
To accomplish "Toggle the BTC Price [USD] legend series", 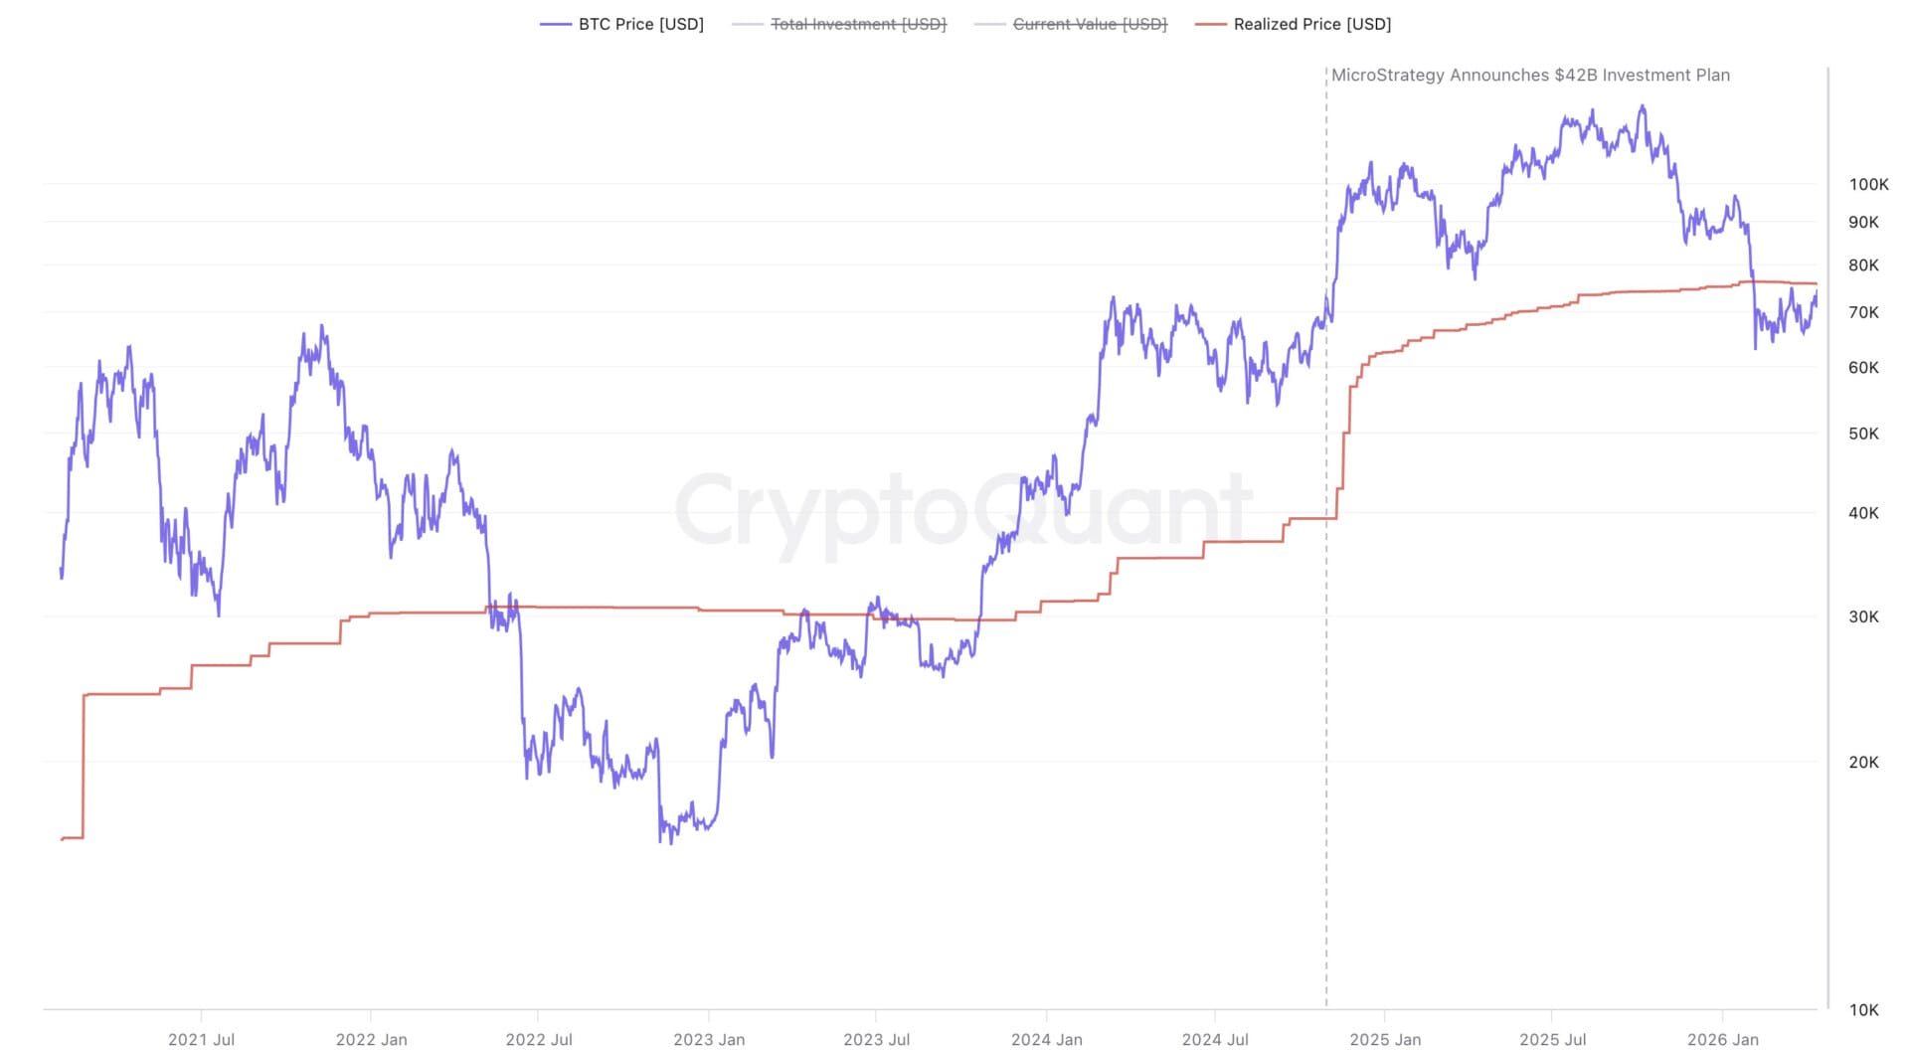I will (640, 24).
